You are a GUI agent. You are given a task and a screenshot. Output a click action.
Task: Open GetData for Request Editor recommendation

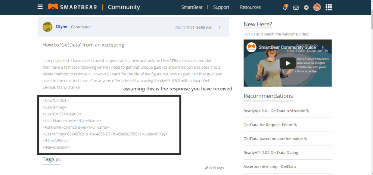click(268, 125)
